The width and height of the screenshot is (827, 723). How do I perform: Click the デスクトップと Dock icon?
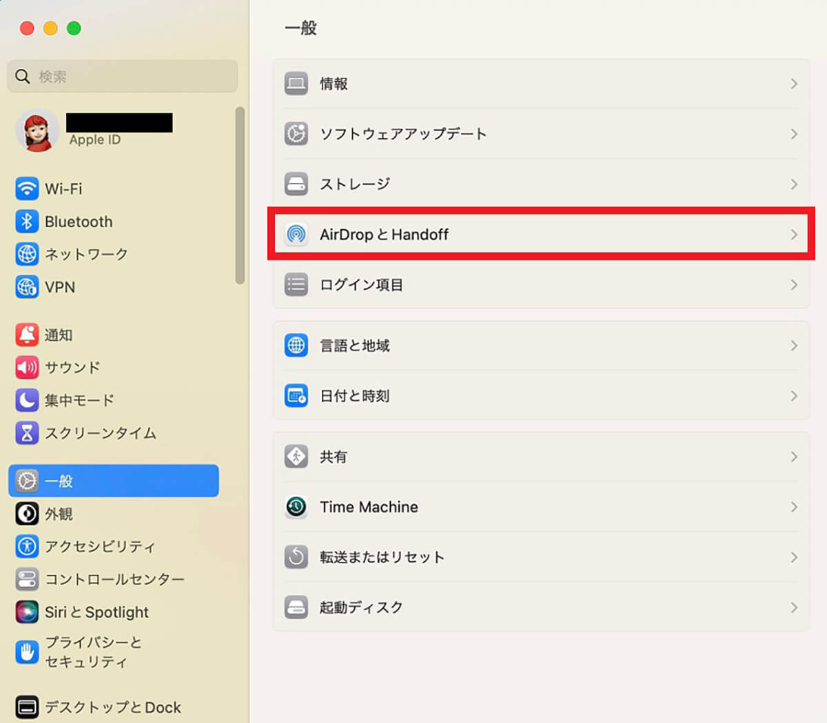point(27,707)
